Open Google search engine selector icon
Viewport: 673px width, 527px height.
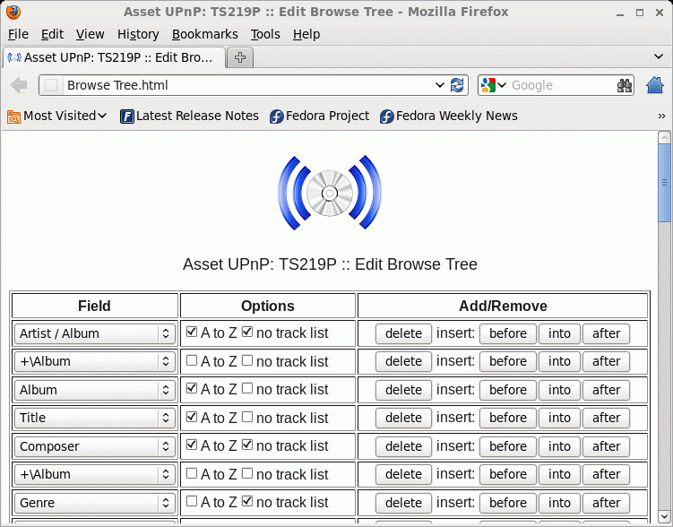coord(493,85)
